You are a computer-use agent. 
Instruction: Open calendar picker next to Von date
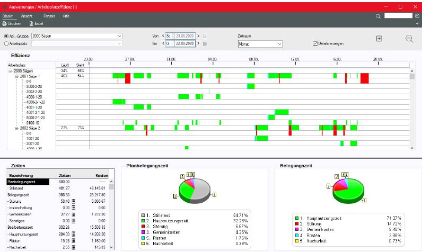pyautogui.click(x=205, y=35)
